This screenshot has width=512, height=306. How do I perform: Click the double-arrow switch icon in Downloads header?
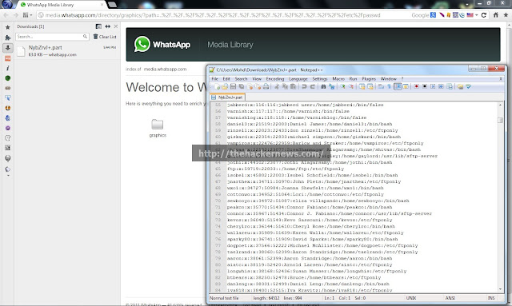pos(107,26)
